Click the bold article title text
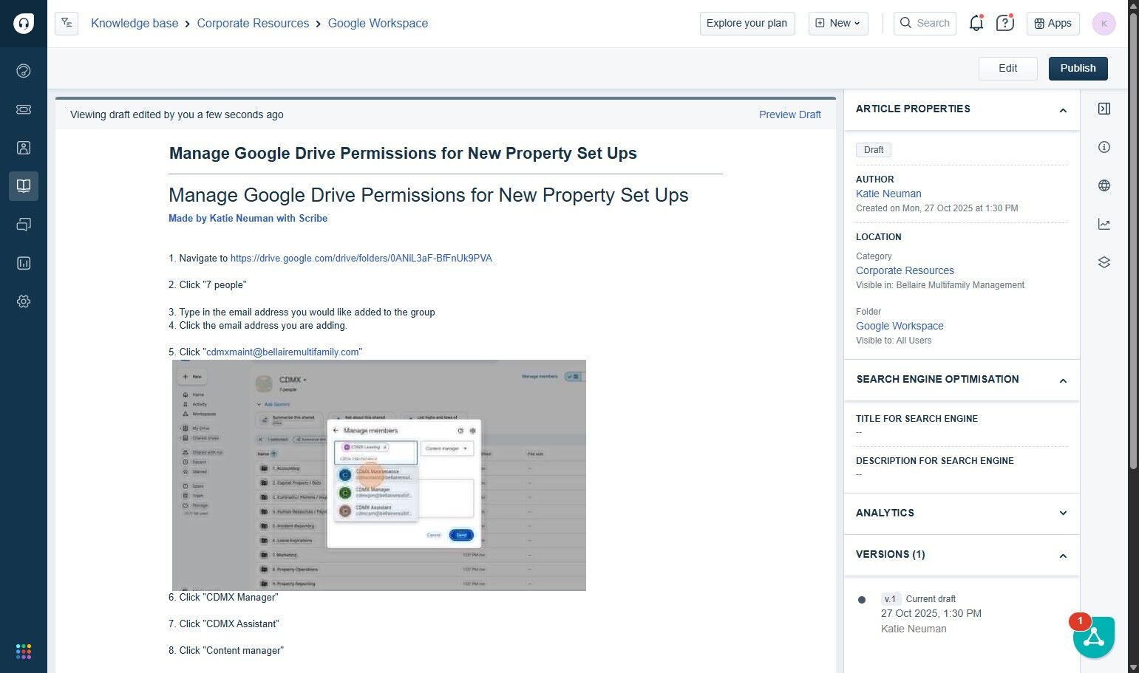1139x673 pixels. pos(403,153)
